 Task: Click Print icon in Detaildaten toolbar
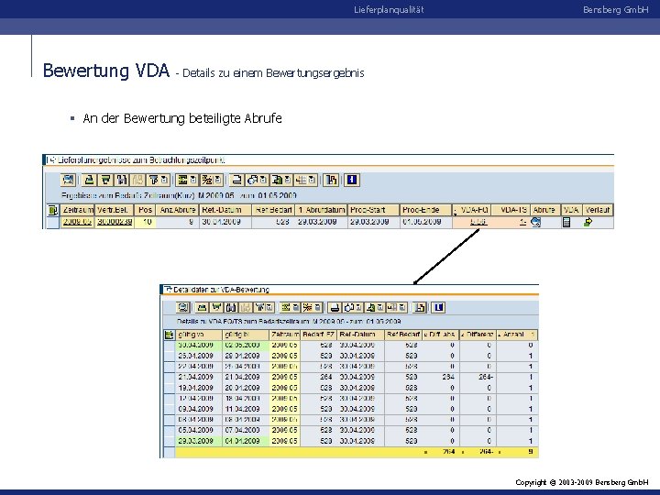point(335,307)
